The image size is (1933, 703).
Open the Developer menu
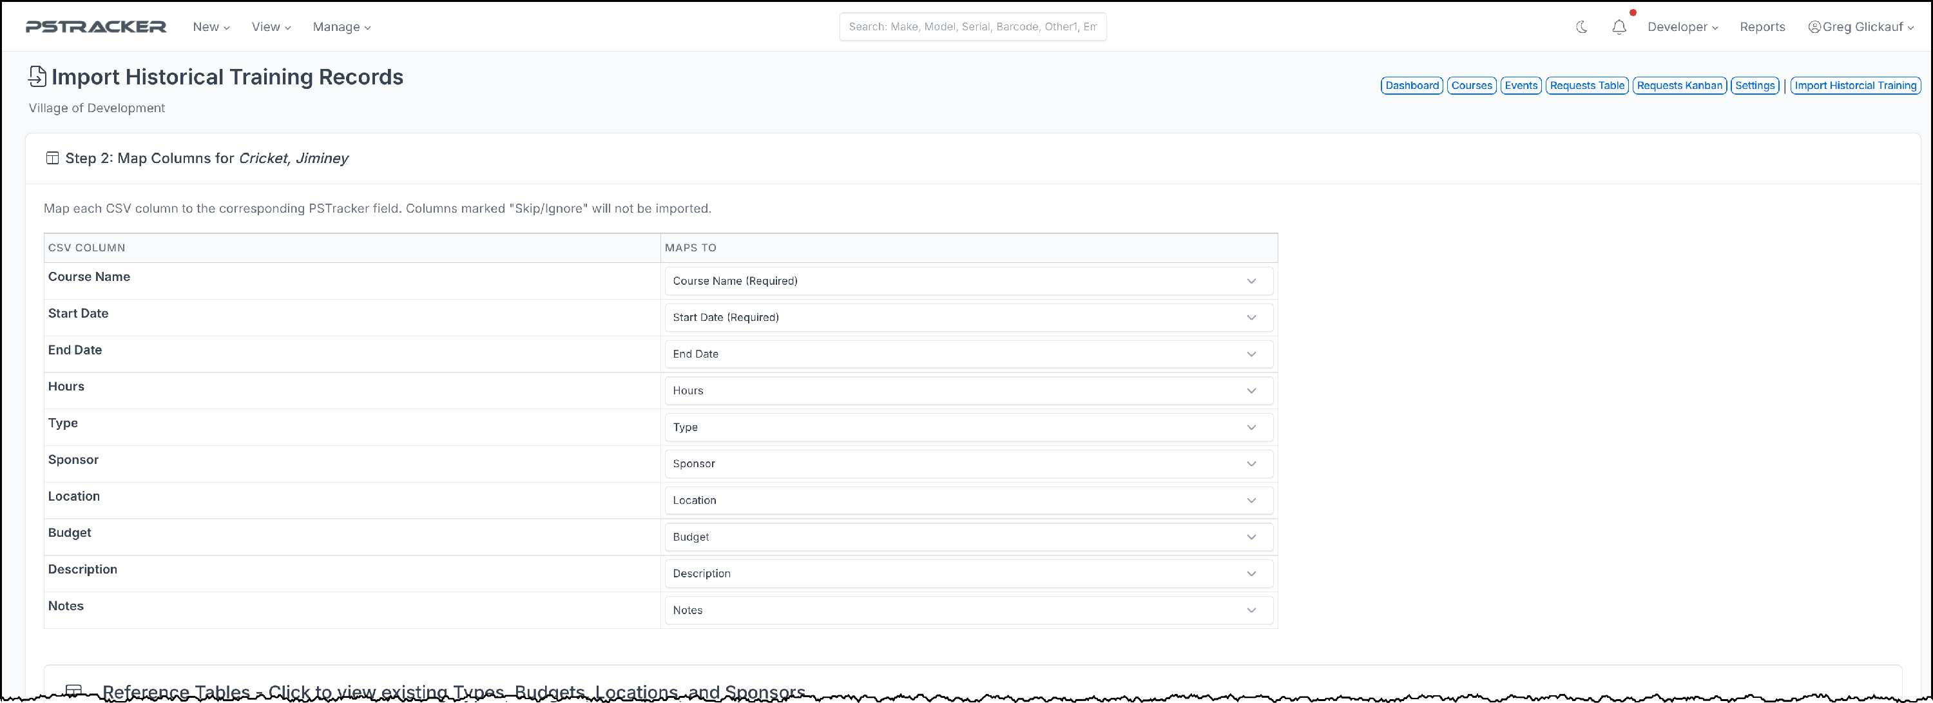pyautogui.click(x=1682, y=27)
